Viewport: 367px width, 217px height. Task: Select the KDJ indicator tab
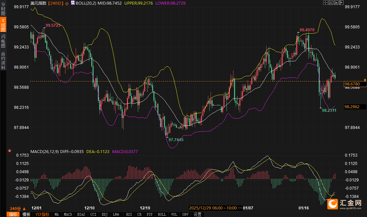[104, 214]
